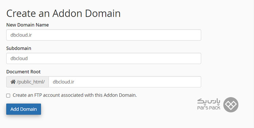The height and width of the screenshot is (128, 254).
Task: Click the dbcloud.ir text in New Domain Name
Action: click(x=21, y=35)
